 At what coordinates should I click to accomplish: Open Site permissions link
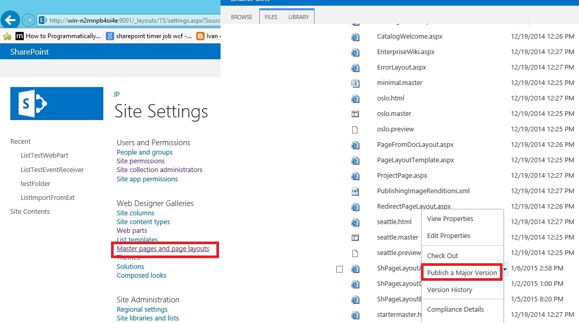pos(140,161)
